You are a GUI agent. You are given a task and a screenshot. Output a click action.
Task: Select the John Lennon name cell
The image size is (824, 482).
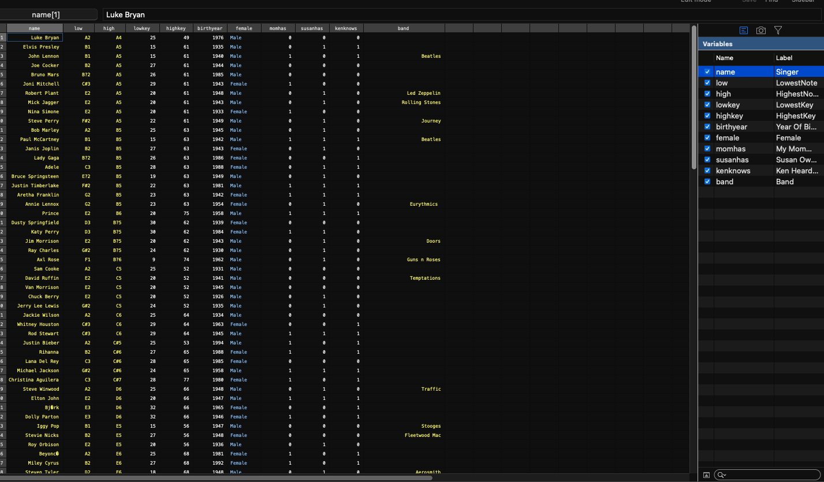(x=35, y=56)
